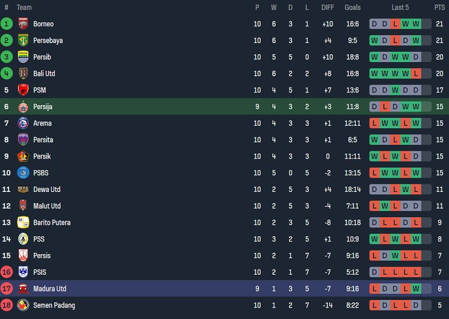The width and height of the screenshot is (449, 319).
Task: Open the Dewa Utd team page
Action: coord(47,190)
